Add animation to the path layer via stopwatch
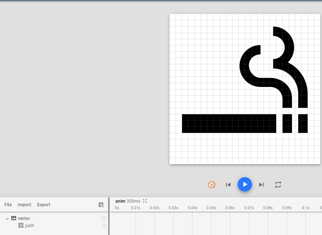 [x=104, y=226]
